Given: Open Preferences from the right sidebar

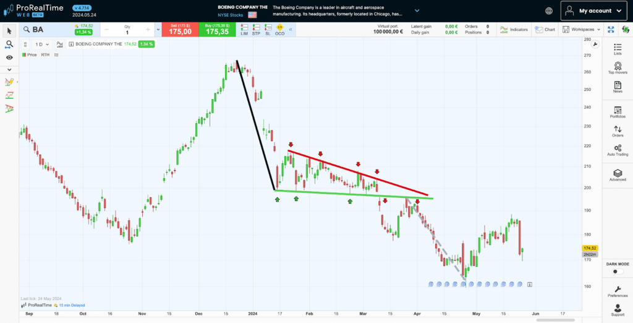Looking at the screenshot, I should pyautogui.click(x=618, y=292).
